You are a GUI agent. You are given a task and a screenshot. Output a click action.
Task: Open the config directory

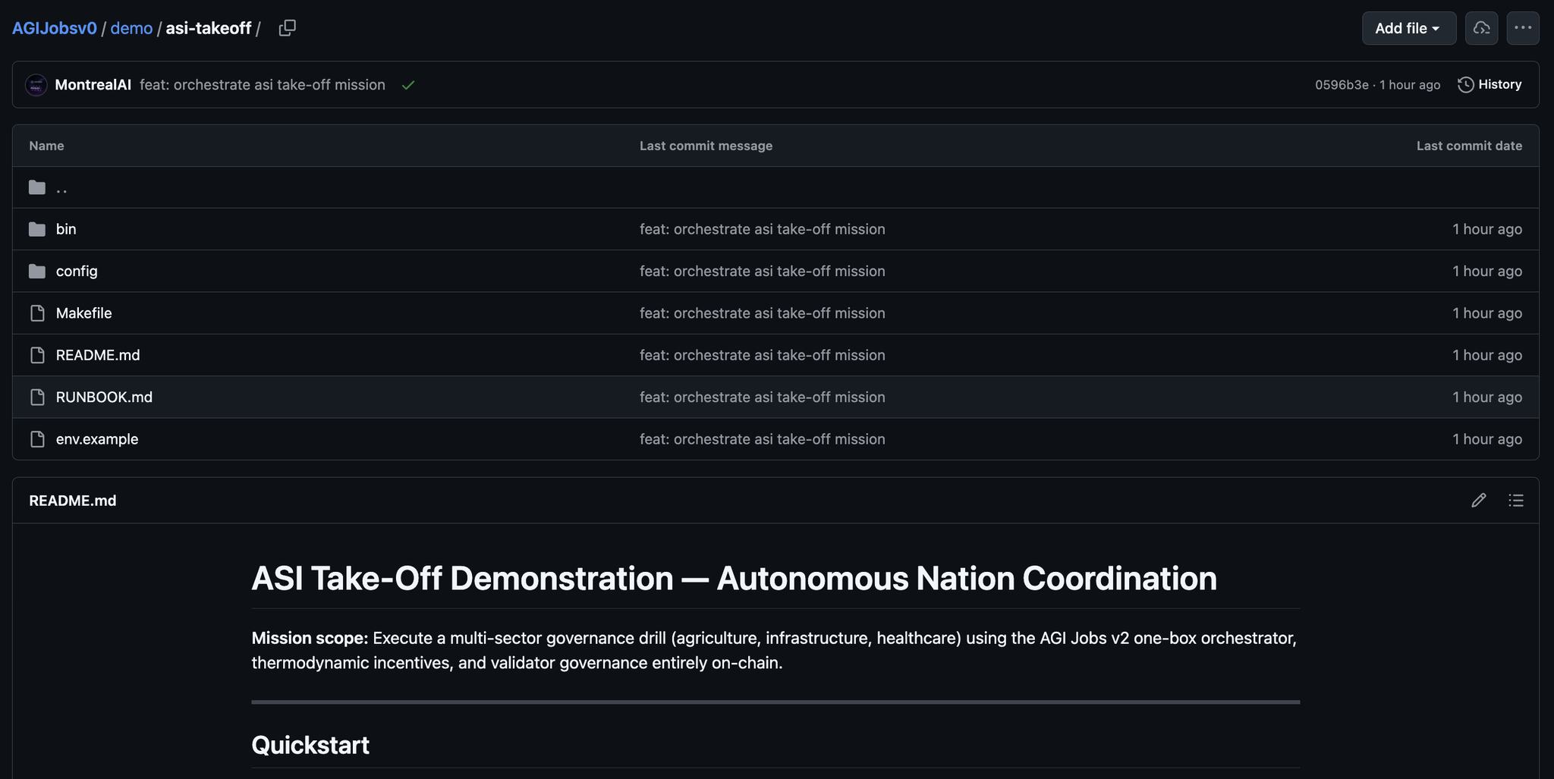[77, 271]
